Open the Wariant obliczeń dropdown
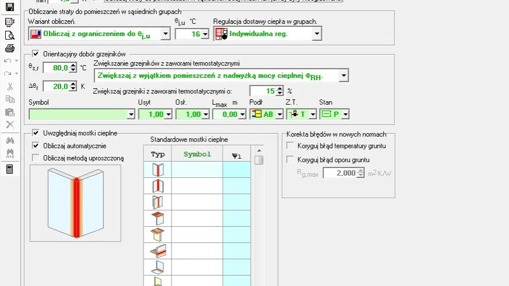The image size is (509, 286). coord(165,34)
